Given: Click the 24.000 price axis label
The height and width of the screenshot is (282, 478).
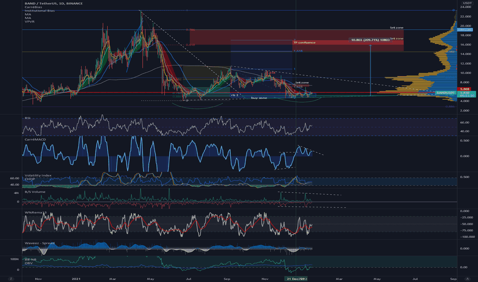Looking at the screenshot, I should [x=466, y=7].
